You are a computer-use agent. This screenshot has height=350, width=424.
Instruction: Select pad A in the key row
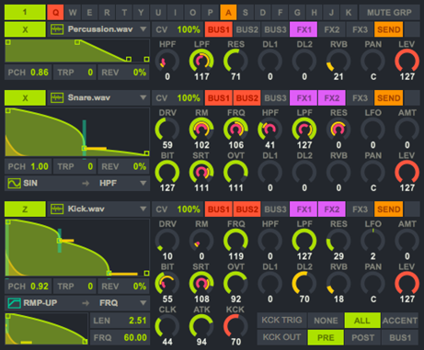click(x=228, y=13)
